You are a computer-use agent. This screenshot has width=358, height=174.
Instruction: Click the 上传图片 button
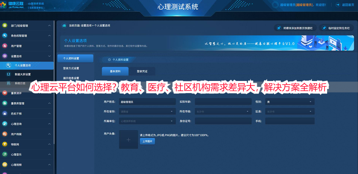pos(147,141)
